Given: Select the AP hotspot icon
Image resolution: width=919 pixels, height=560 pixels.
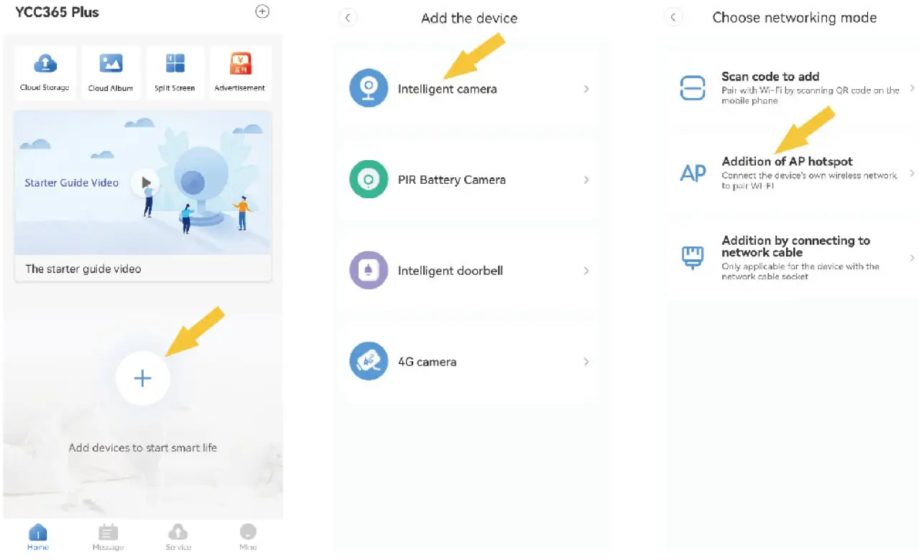Looking at the screenshot, I should tap(693, 174).
